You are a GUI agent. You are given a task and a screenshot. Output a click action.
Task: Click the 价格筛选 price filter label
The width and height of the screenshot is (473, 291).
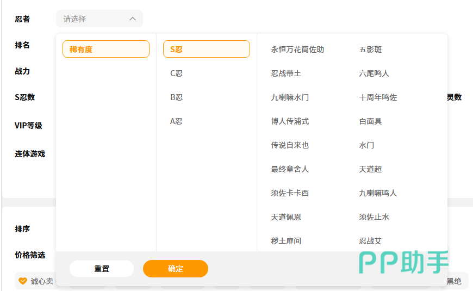[30, 255]
